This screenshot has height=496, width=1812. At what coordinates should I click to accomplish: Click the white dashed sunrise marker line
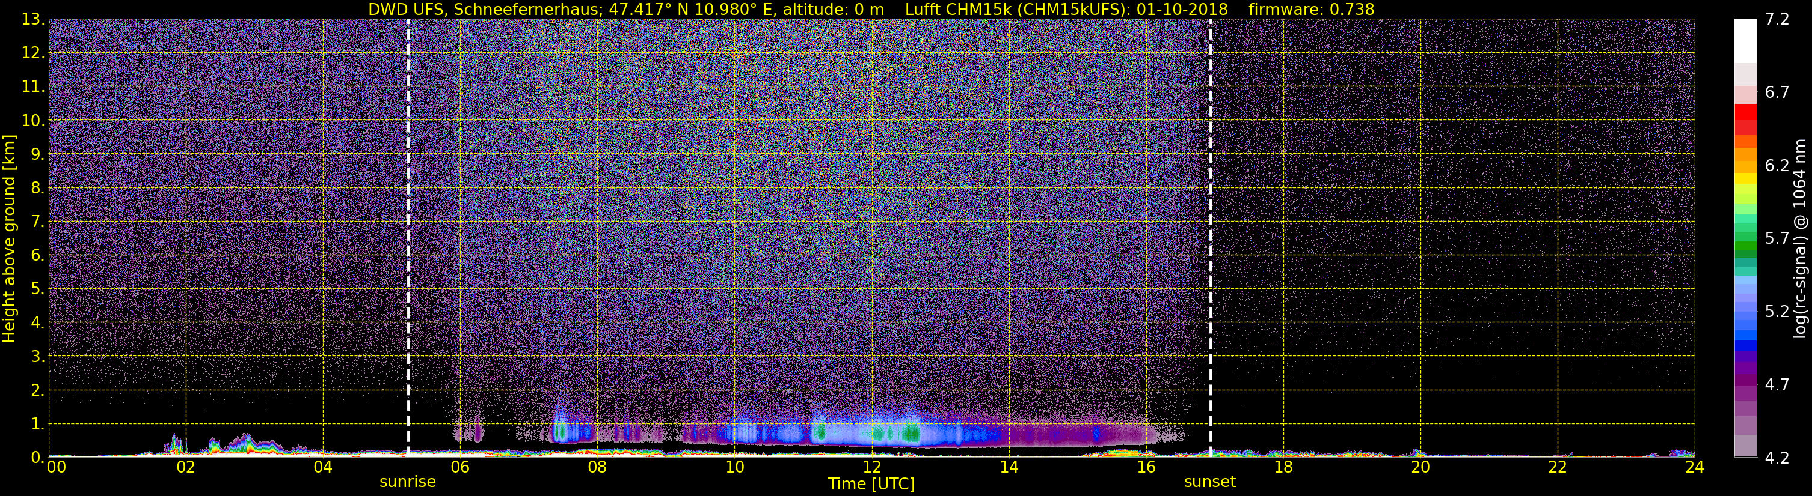tap(409, 237)
